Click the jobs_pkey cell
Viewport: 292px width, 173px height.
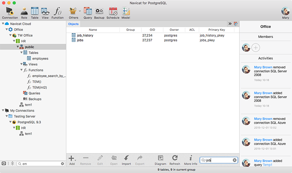(x=207, y=40)
